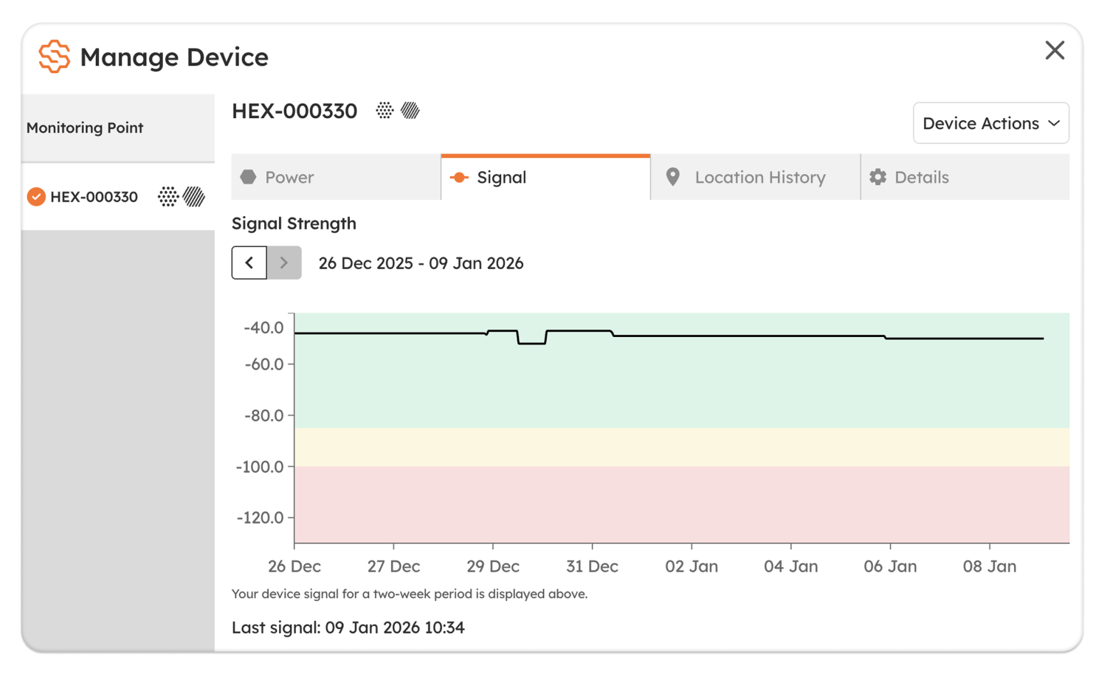Screen dimensions: 1107x674
Task: Click the 06 Jan axis label
Action: click(x=890, y=566)
